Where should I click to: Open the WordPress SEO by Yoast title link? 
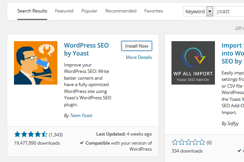pyautogui.click(x=86, y=49)
